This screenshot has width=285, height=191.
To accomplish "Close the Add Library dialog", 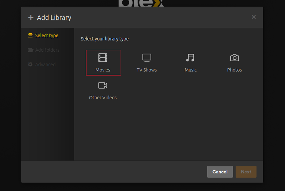I will (254, 17).
